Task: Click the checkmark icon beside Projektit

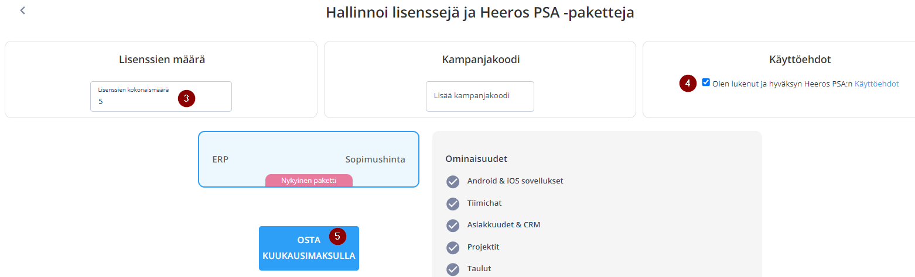Action: point(453,247)
